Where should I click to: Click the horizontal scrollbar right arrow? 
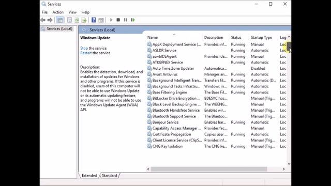point(284,169)
